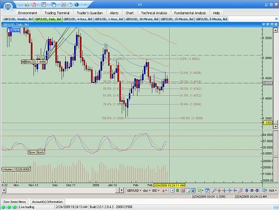Open the Technical Analysis ribbon tab
This screenshot has width=279, height=210.
click(154, 13)
